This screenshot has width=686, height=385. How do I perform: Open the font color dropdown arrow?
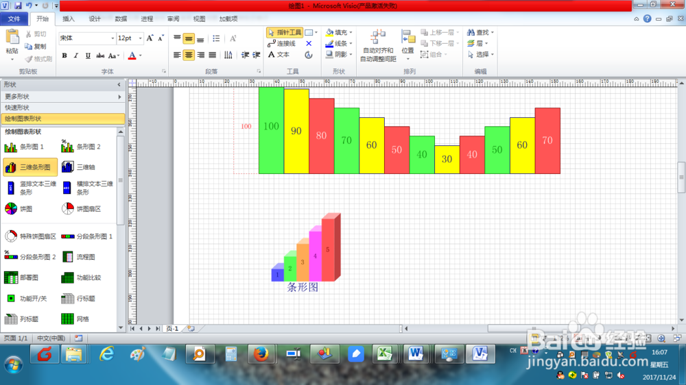click(x=141, y=55)
